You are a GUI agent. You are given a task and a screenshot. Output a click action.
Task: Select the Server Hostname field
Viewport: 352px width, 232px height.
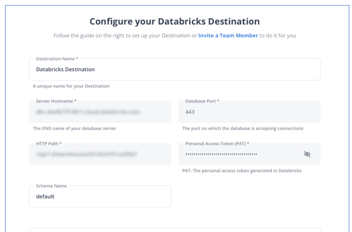coord(100,112)
